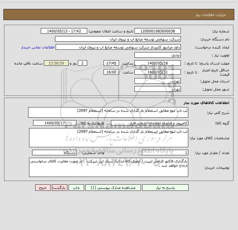Click the validity time field 16:00
238x230 pixels.
click(x=111, y=72)
